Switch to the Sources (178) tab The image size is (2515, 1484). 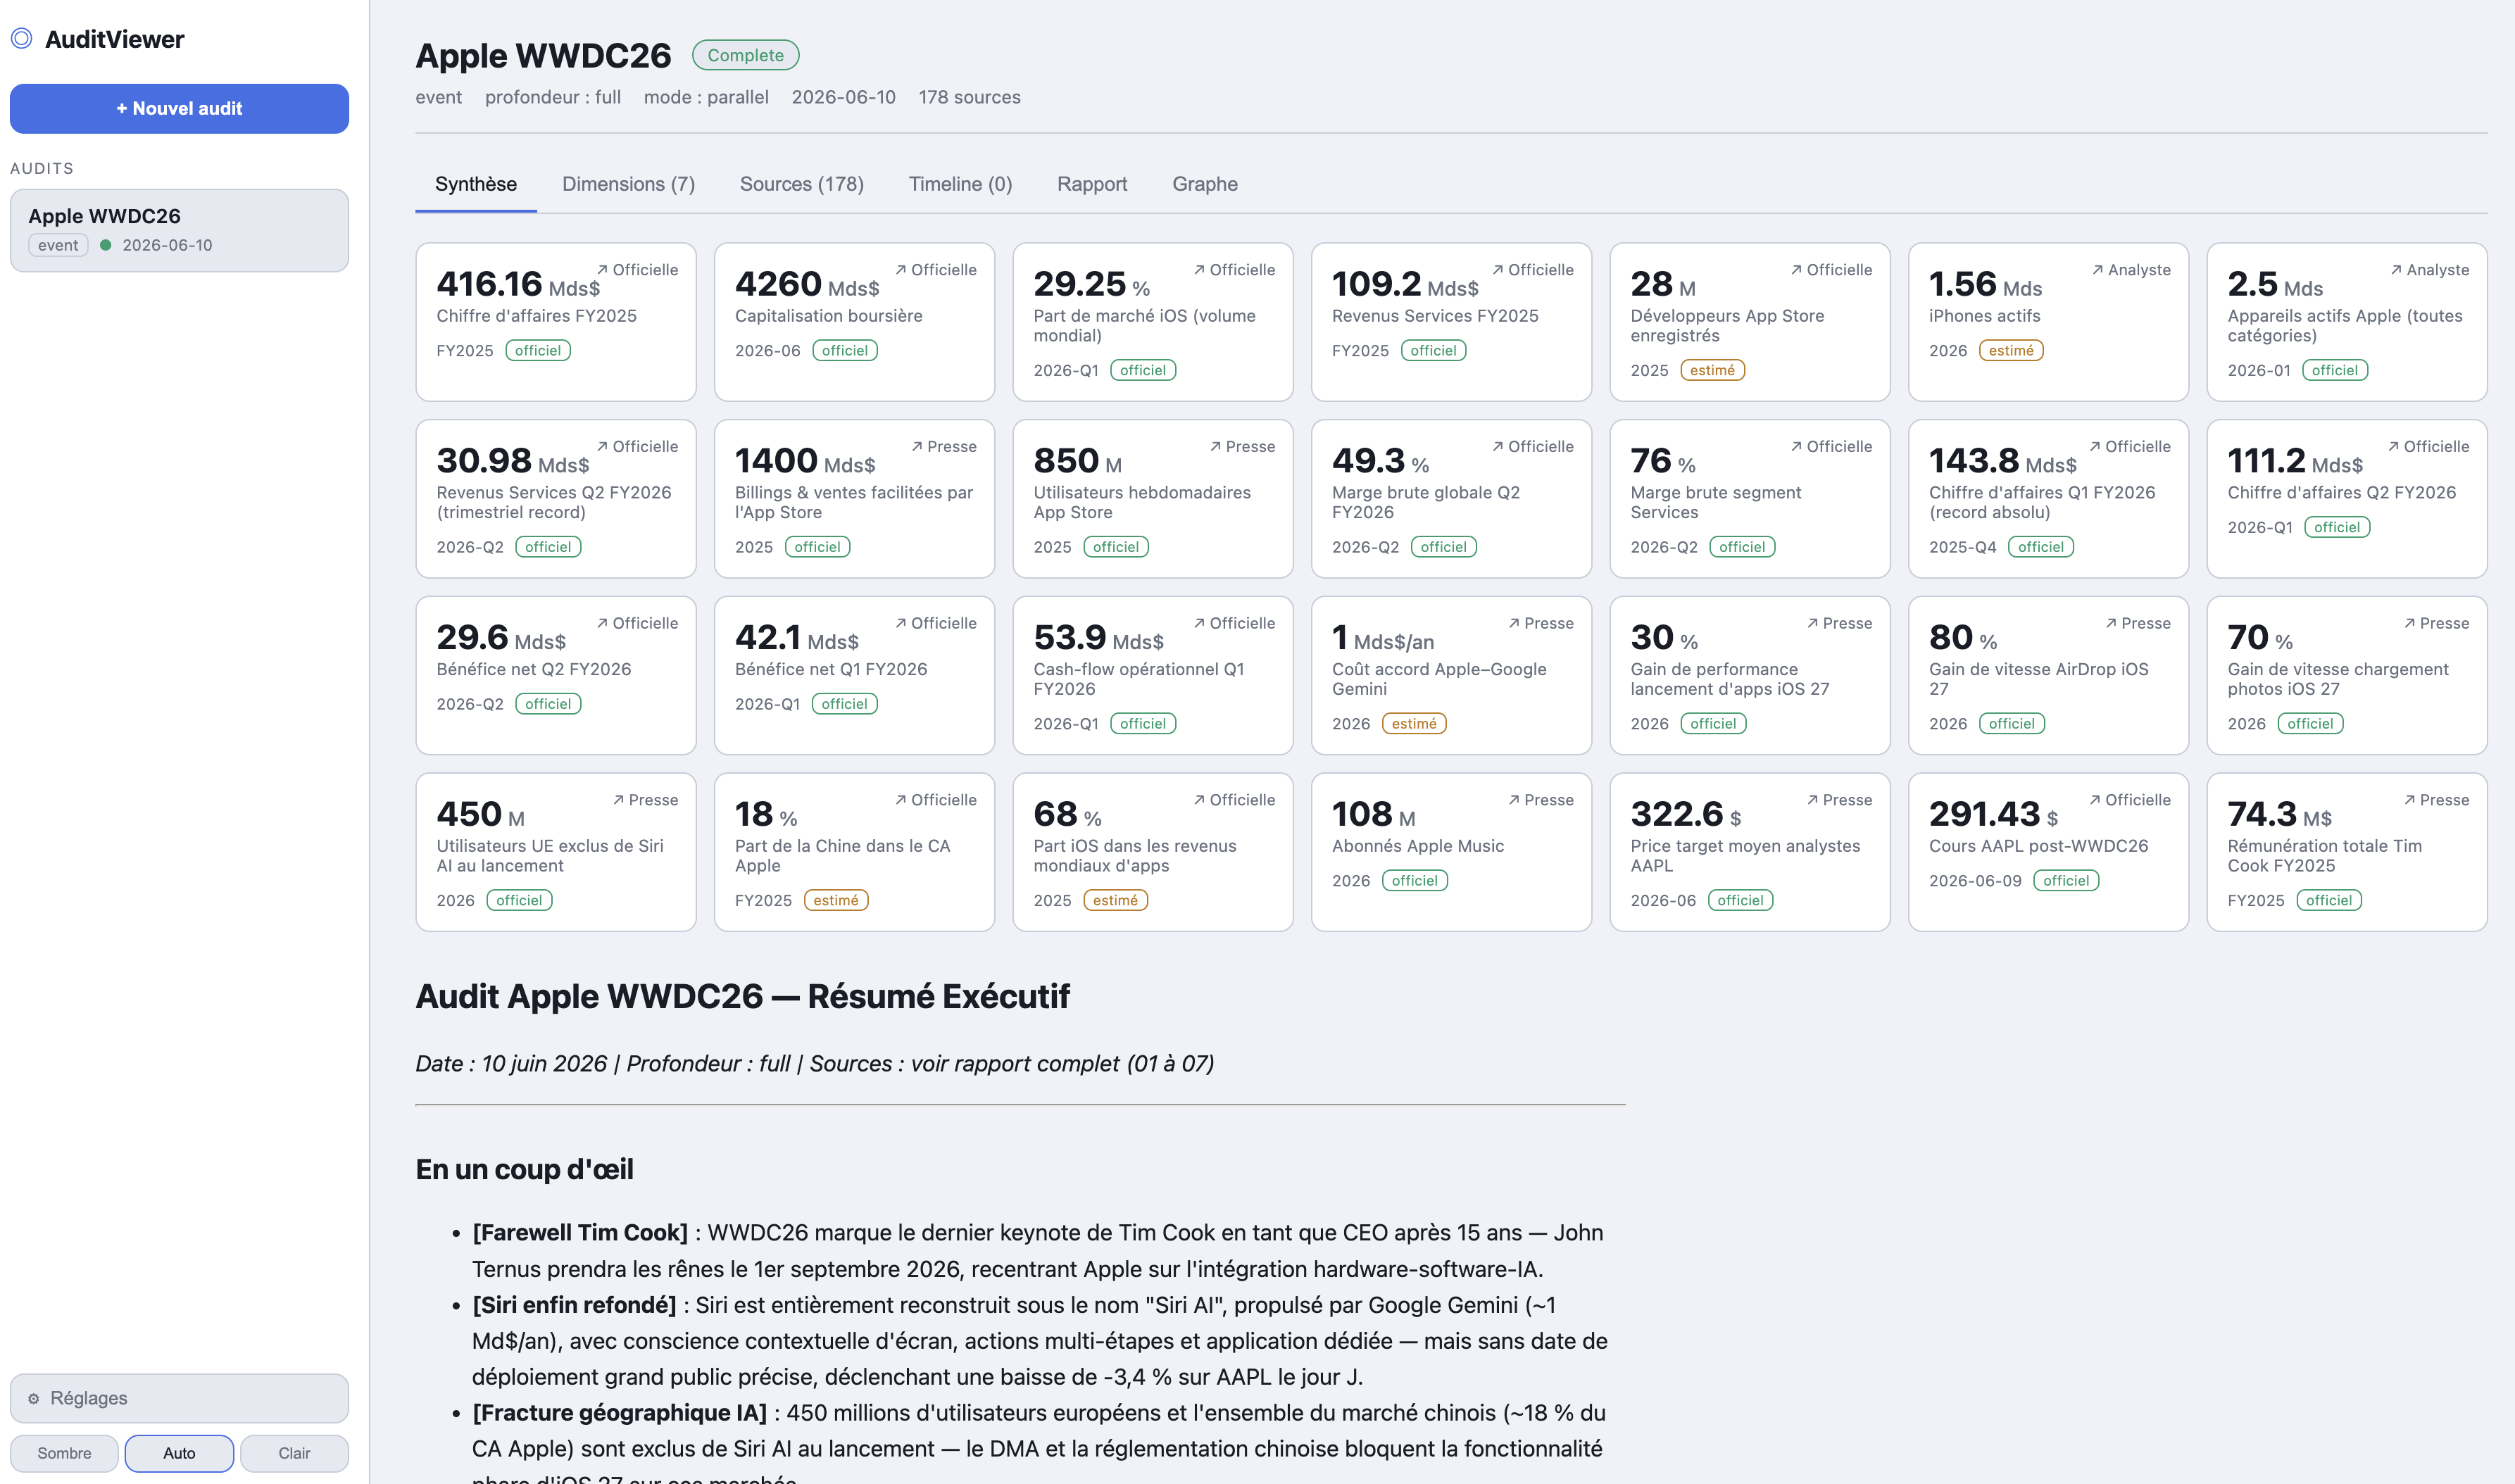pyautogui.click(x=801, y=184)
